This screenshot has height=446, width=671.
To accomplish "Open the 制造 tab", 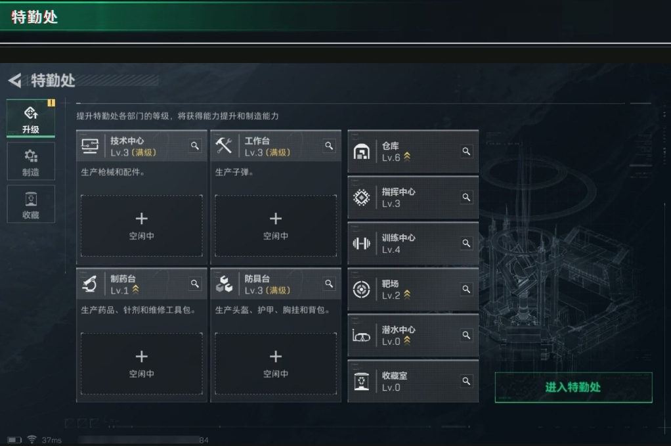I will [x=31, y=162].
